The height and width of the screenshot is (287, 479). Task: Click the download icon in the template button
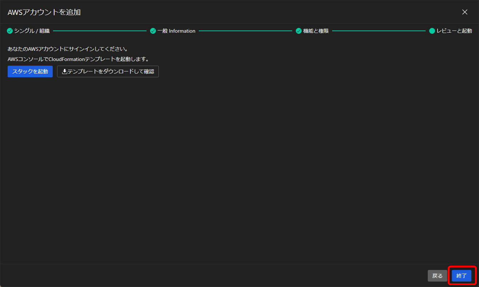coord(64,71)
